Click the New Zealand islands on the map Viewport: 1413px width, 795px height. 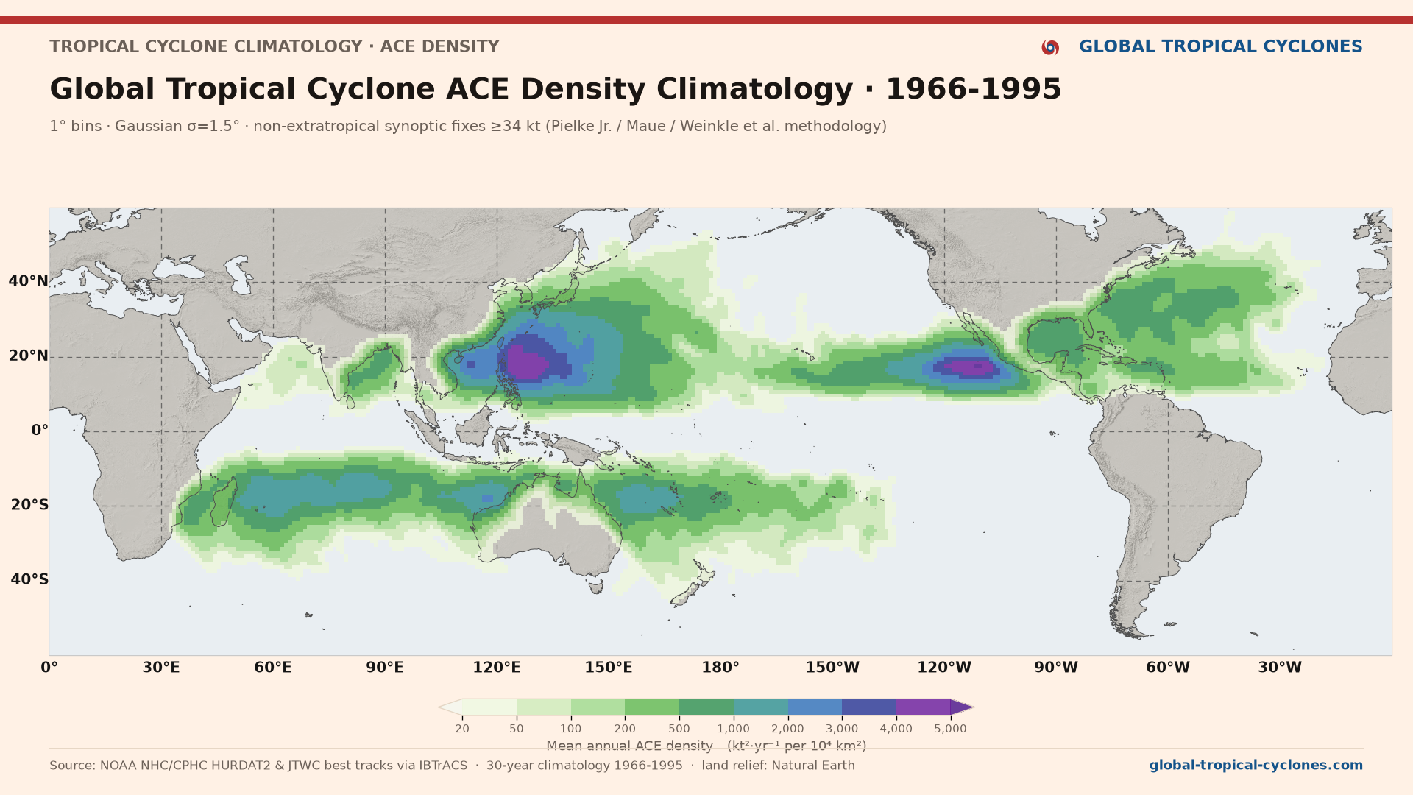click(x=693, y=584)
